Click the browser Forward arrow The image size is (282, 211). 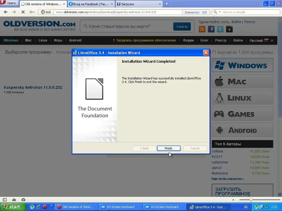click(x=14, y=12)
